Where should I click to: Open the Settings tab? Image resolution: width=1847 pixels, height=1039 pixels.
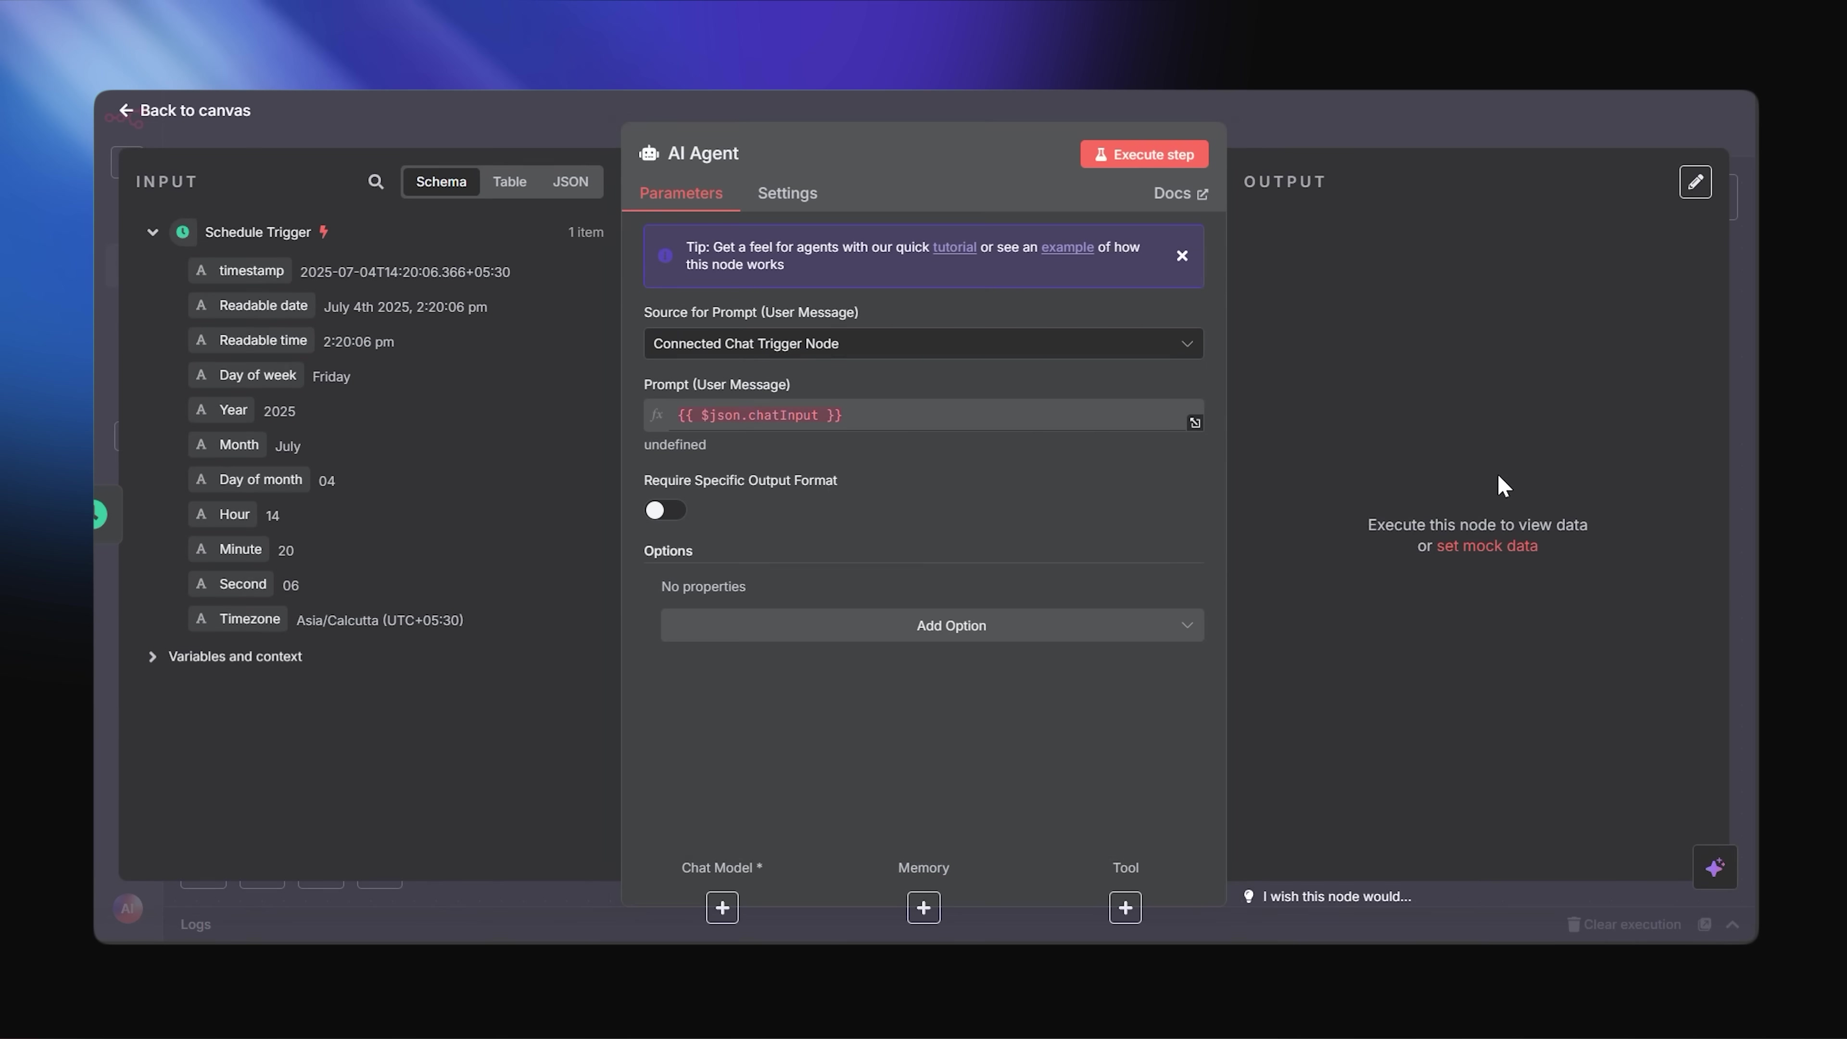(x=787, y=193)
